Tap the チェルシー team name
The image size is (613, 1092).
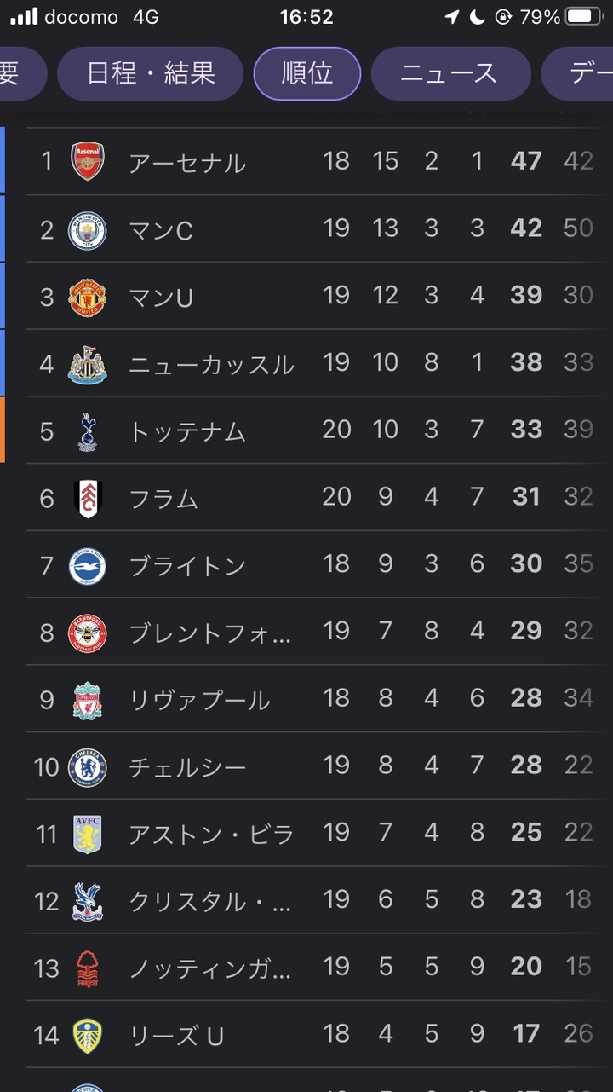point(187,767)
